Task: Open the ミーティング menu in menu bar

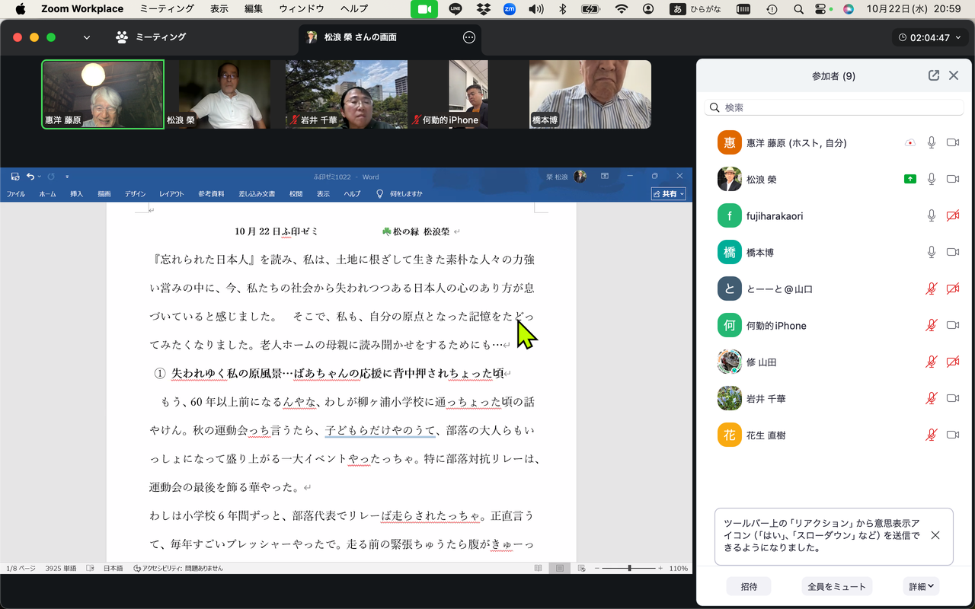Action: coord(167,9)
